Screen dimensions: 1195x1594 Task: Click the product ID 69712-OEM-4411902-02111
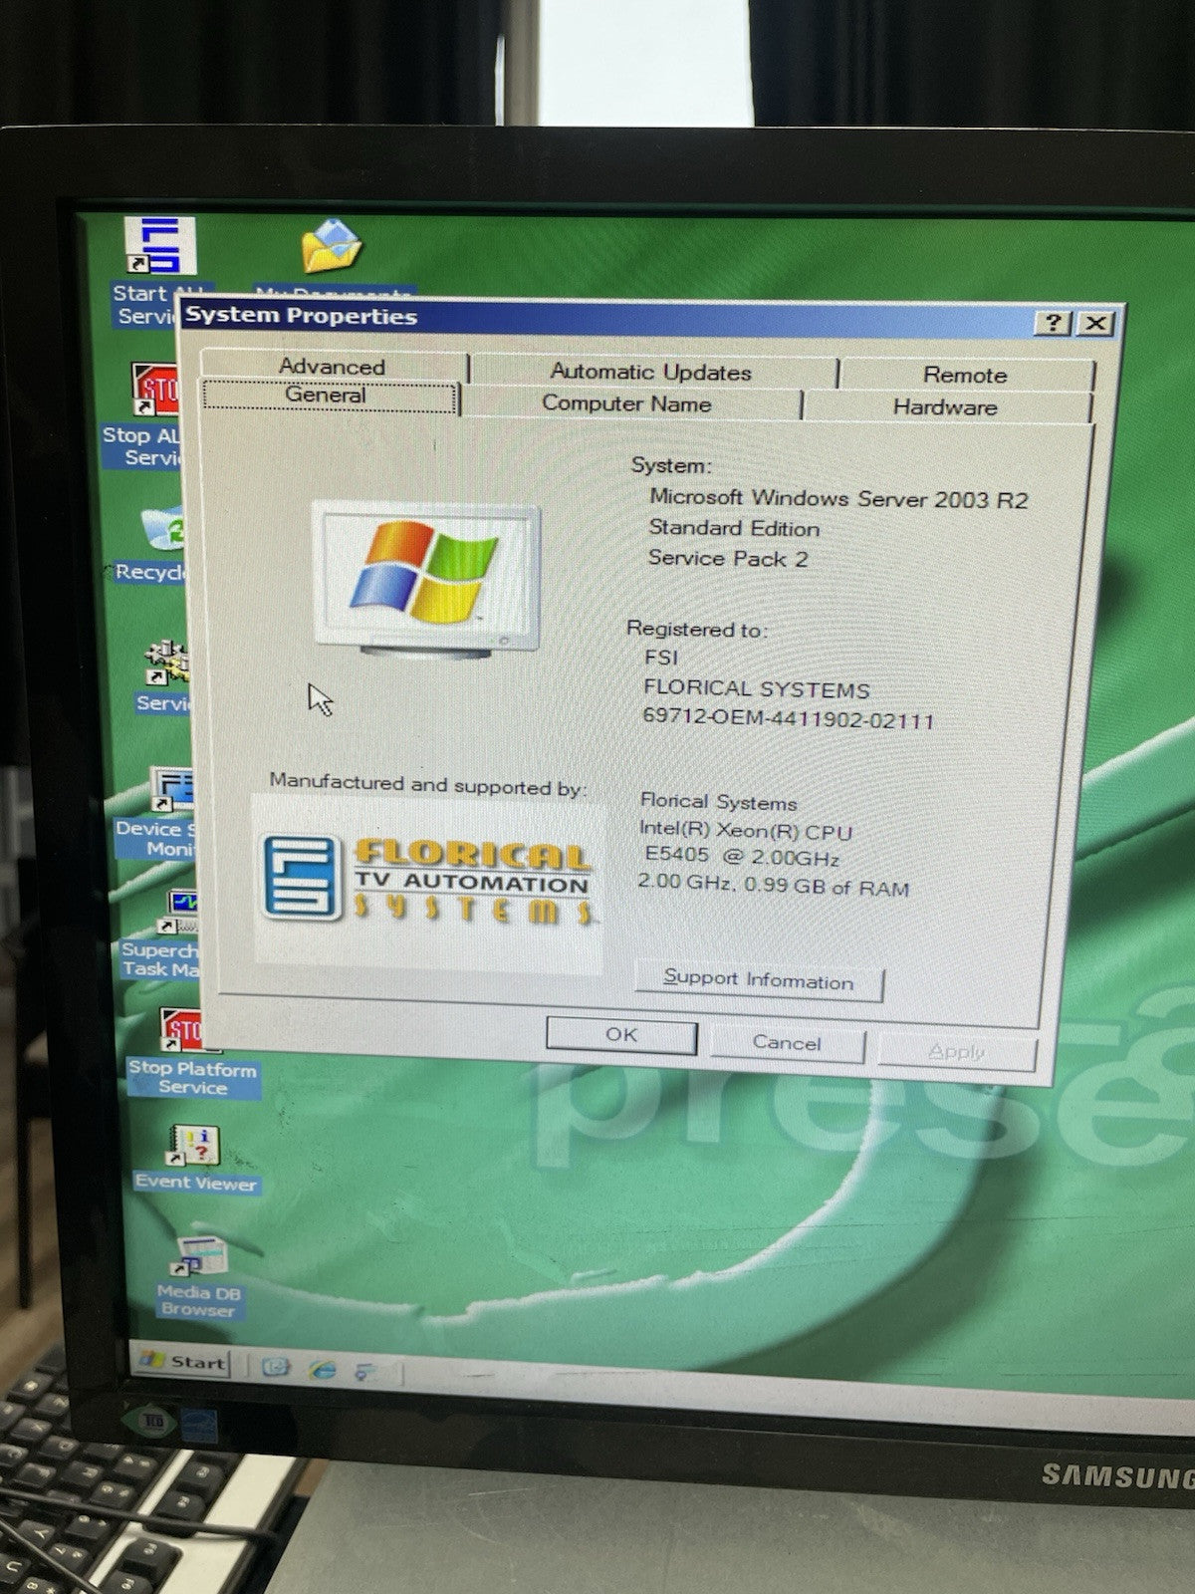point(789,718)
